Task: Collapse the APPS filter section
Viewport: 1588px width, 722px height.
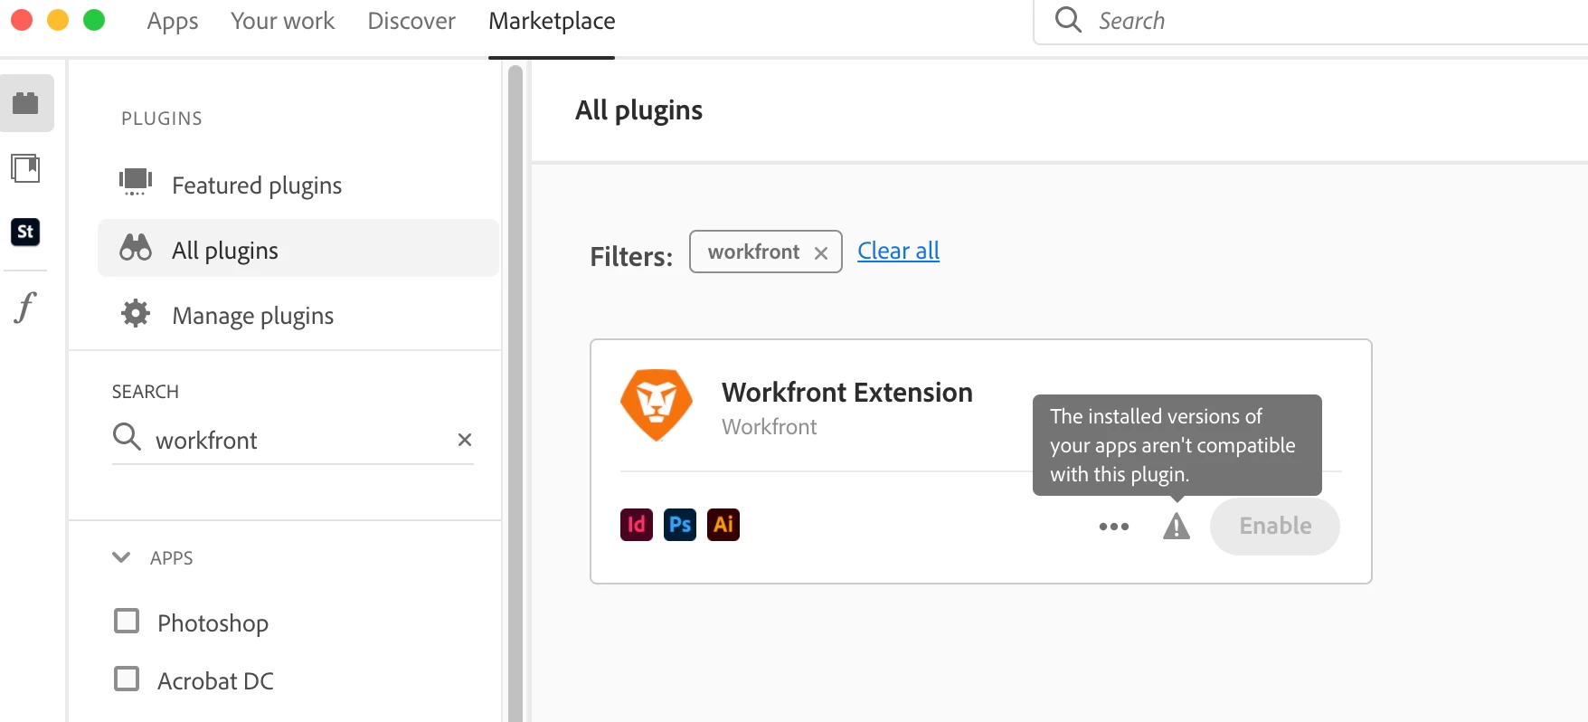Action: coord(121,557)
